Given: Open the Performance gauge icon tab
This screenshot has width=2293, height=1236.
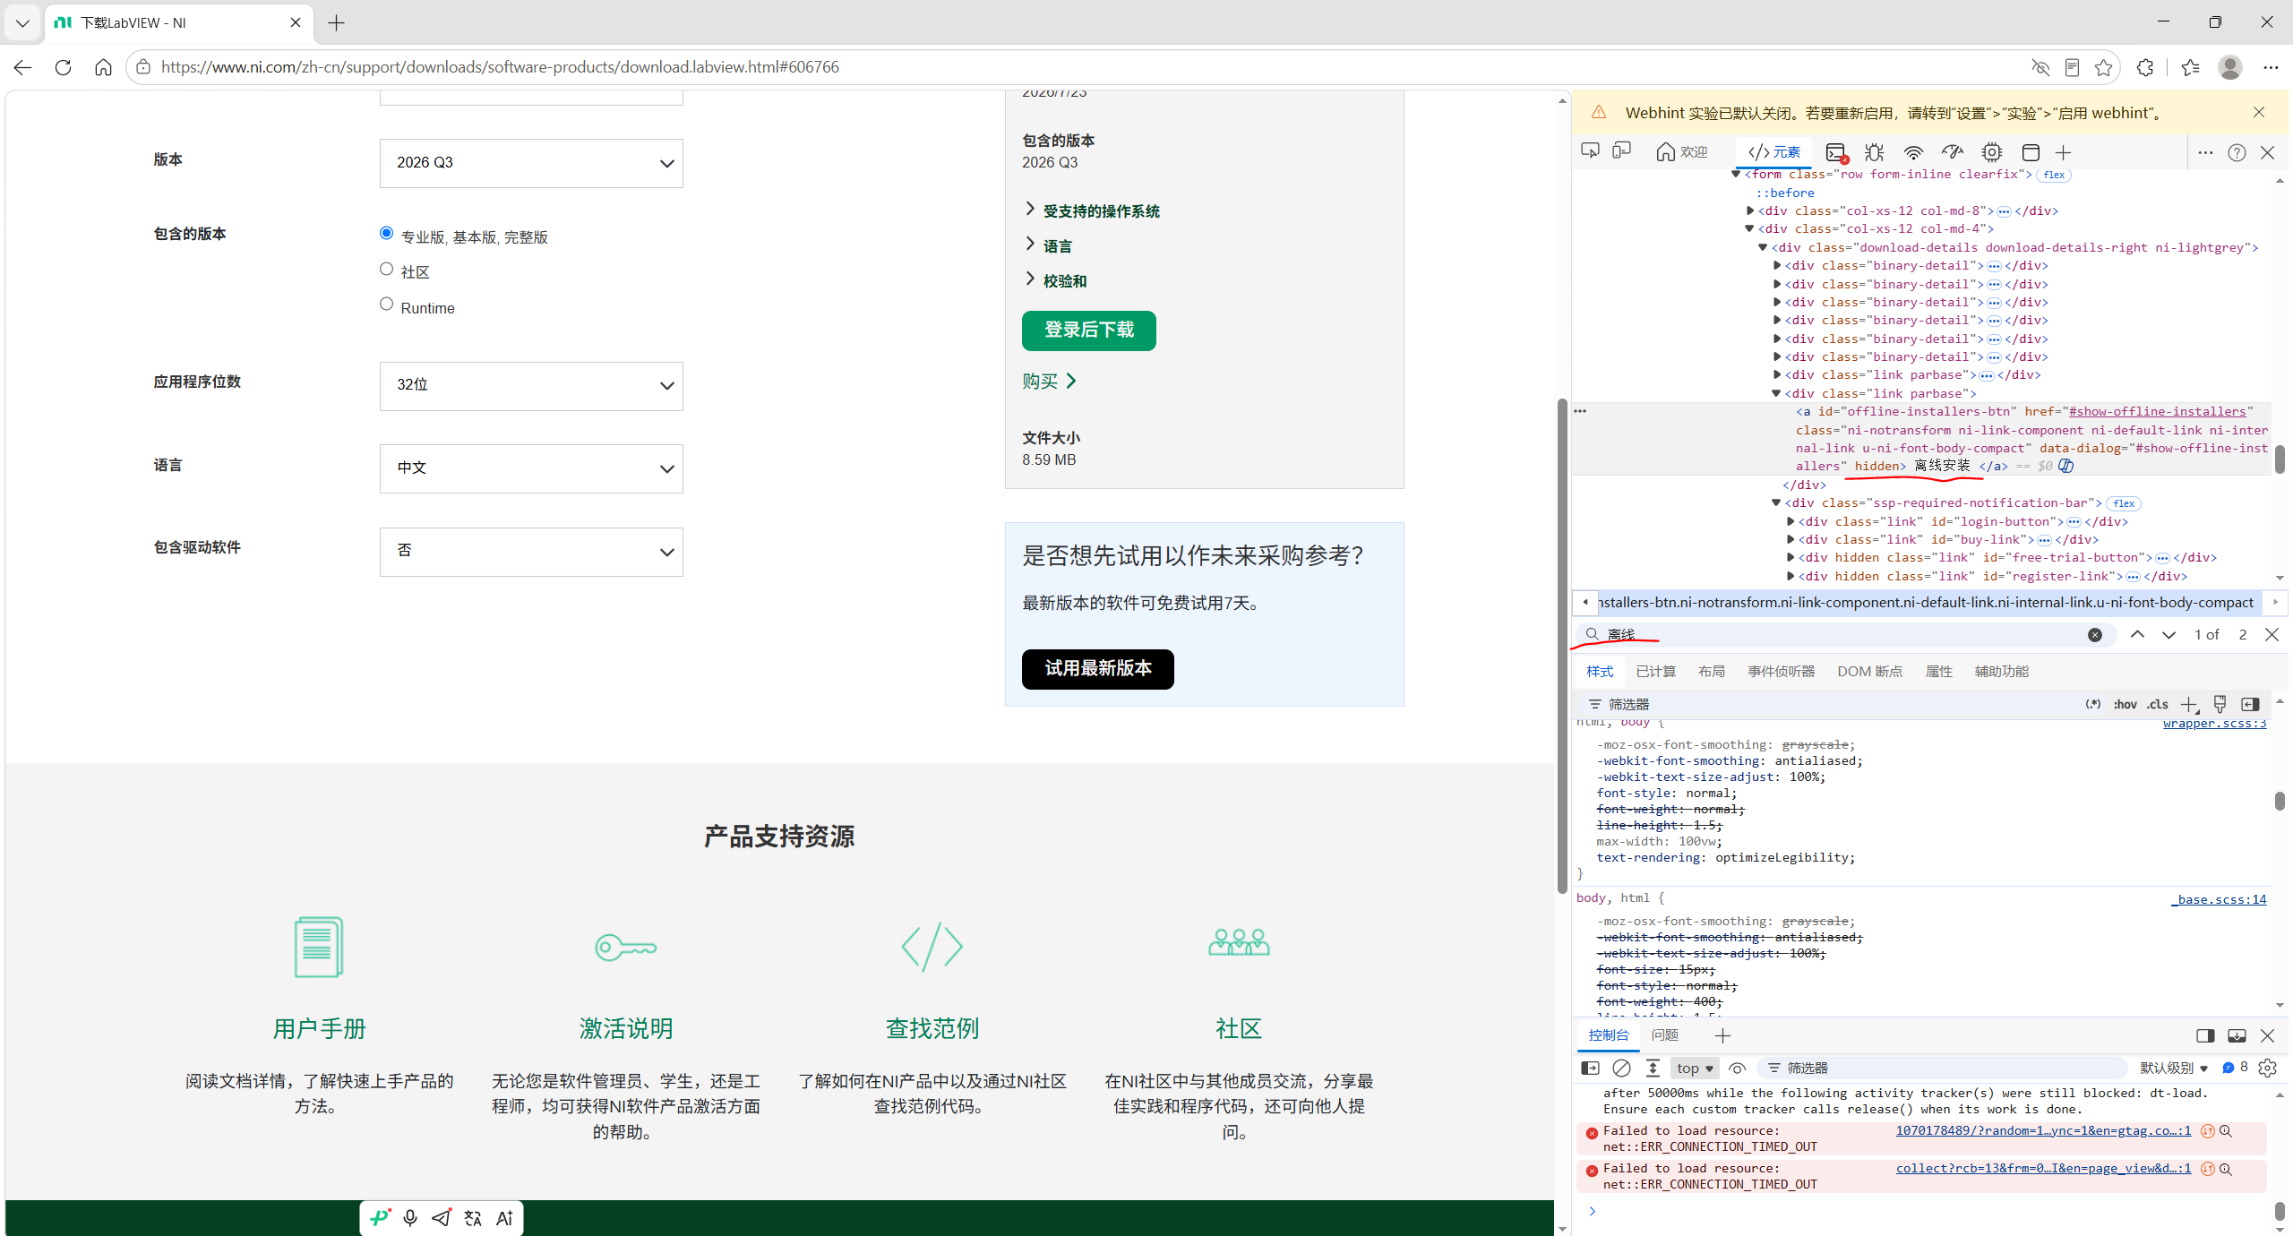Looking at the screenshot, I should (1953, 152).
